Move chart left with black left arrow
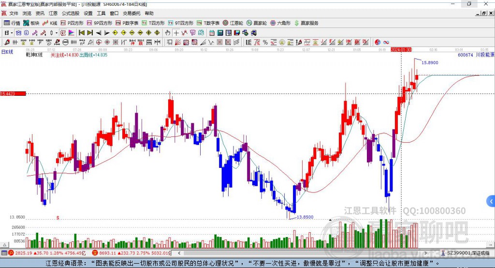Image resolution: width=495 pixels, height=268 pixels. pyautogui.click(x=99, y=32)
